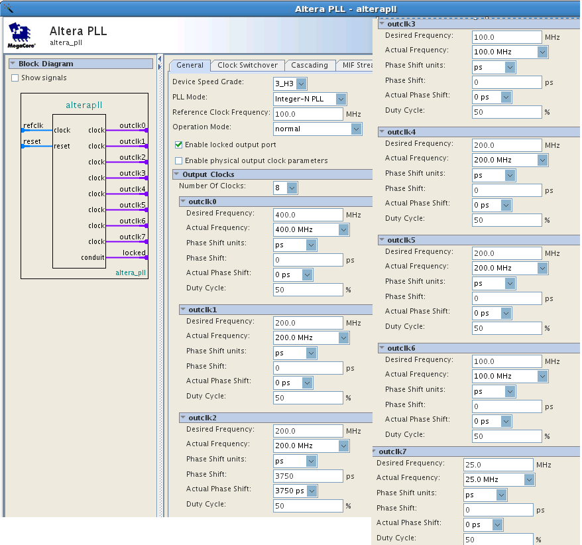Collapse the Block Diagram panel header
Viewport: 582px width, 545px height.
point(13,64)
